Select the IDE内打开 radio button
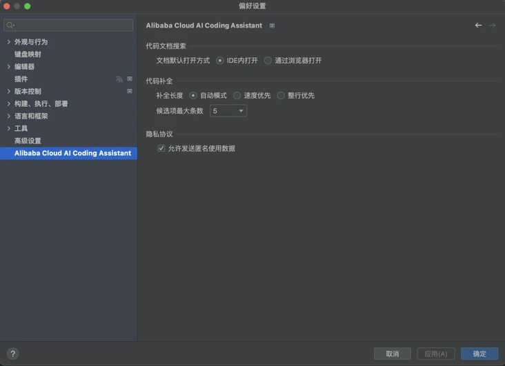505x366 pixels. [x=219, y=61]
